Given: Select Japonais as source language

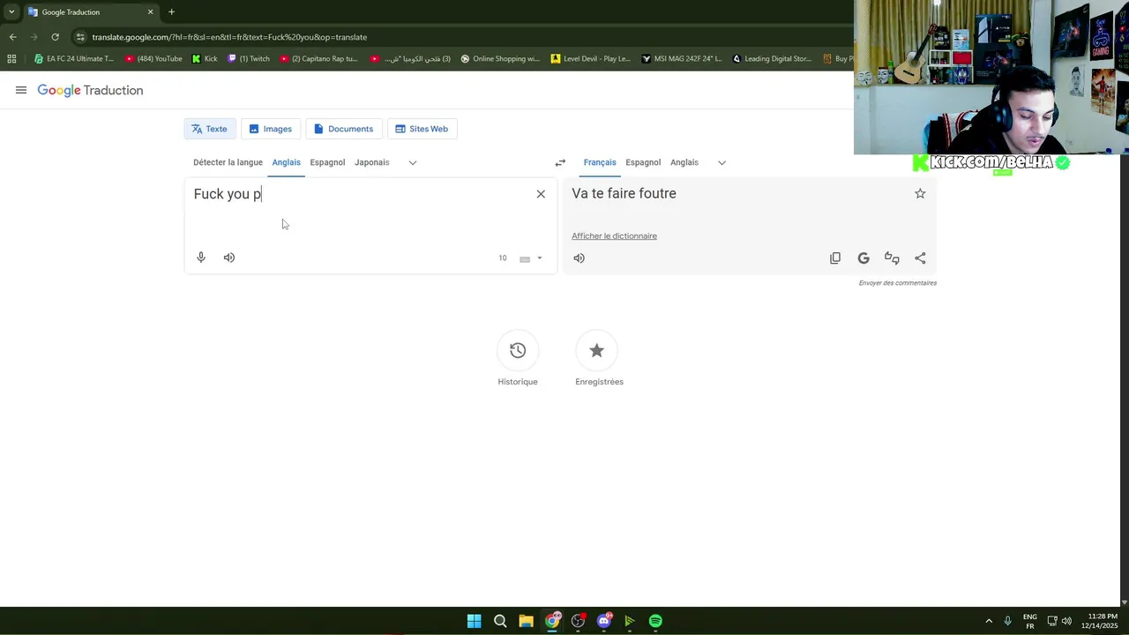Looking at the screenshot, I should (x=371, y=162).
